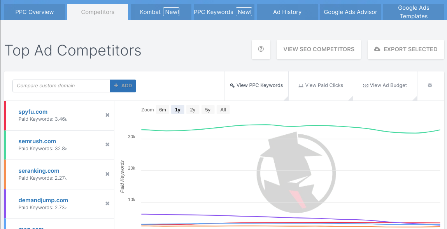Select View Paid Clicks chart mode
This screenshot has width=447, height=229.
tap(321, 85)
